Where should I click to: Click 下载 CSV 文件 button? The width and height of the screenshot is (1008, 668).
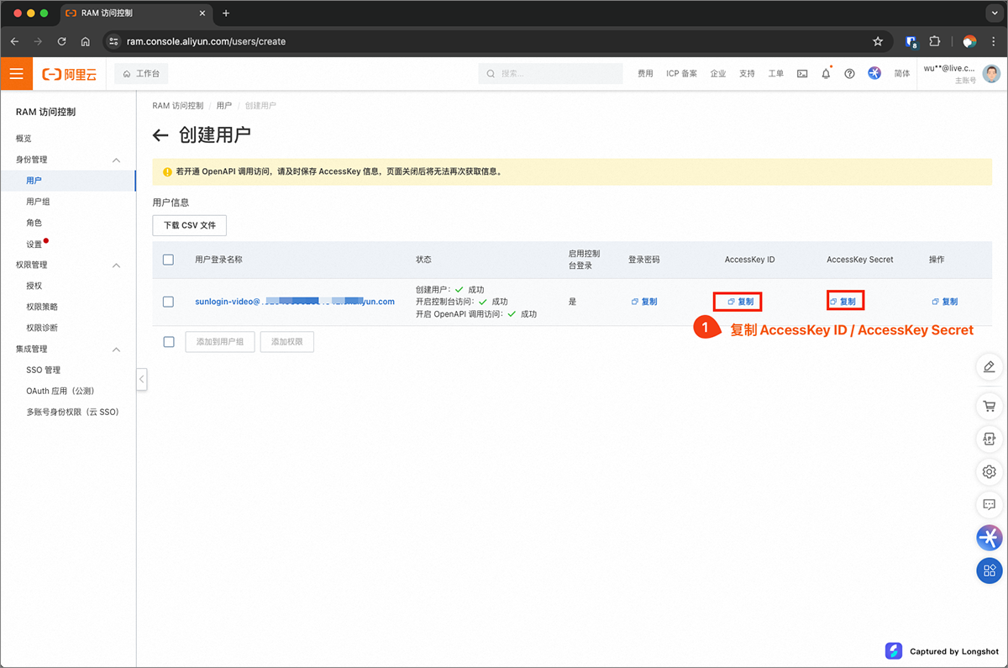click(x=189, y=225)
